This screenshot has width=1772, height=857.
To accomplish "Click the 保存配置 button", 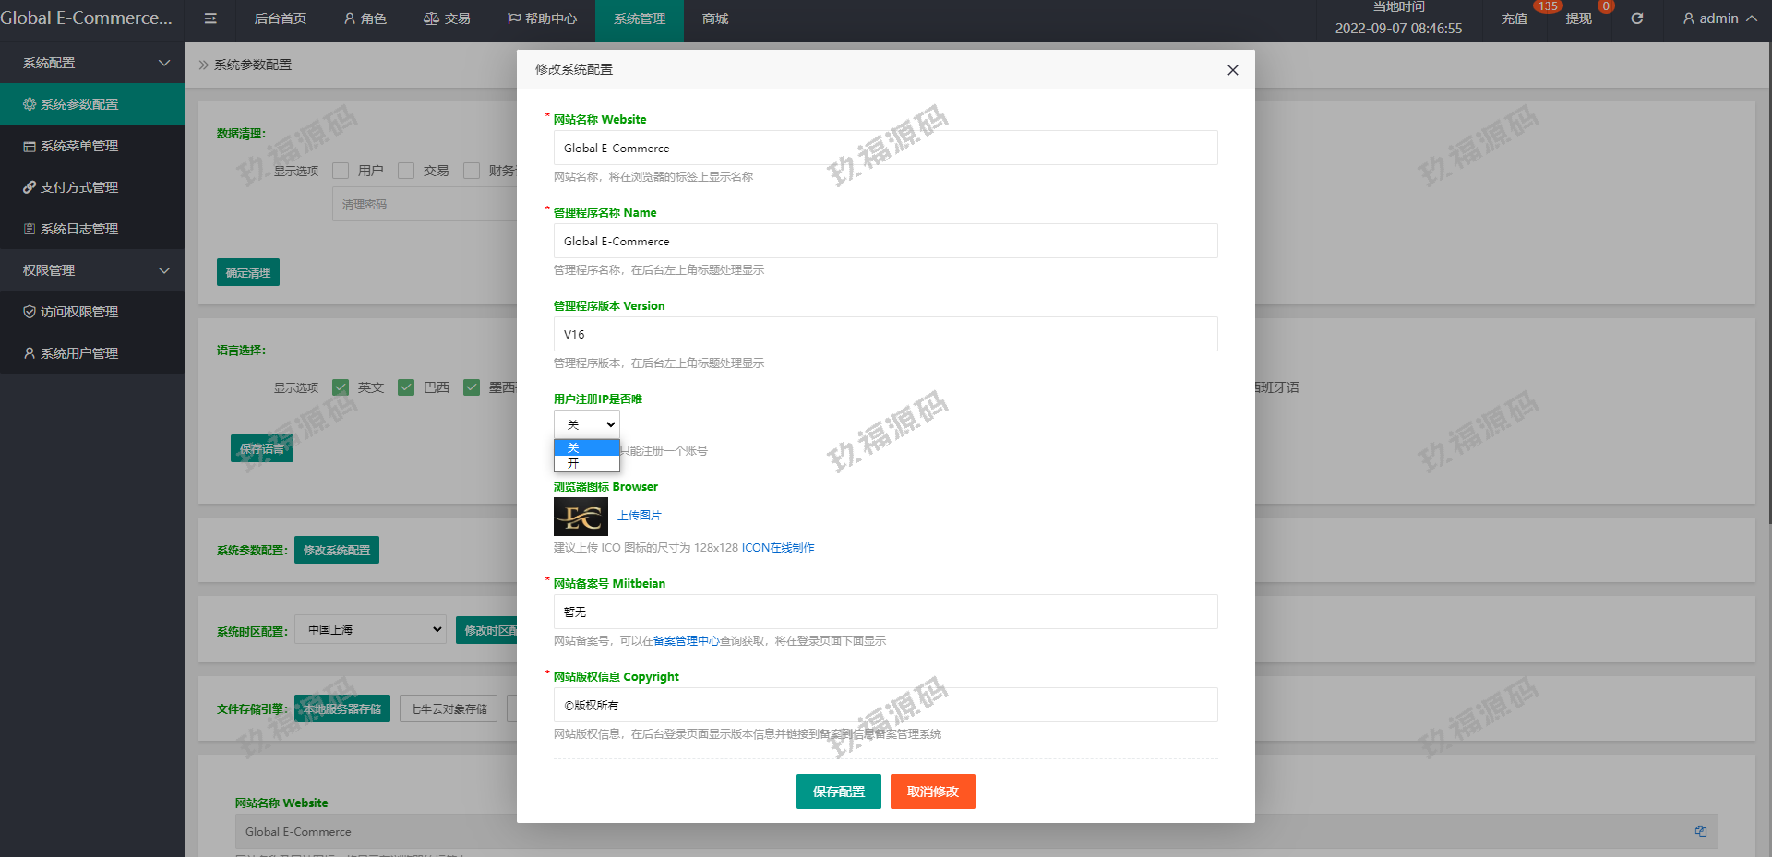I will 838,792.
